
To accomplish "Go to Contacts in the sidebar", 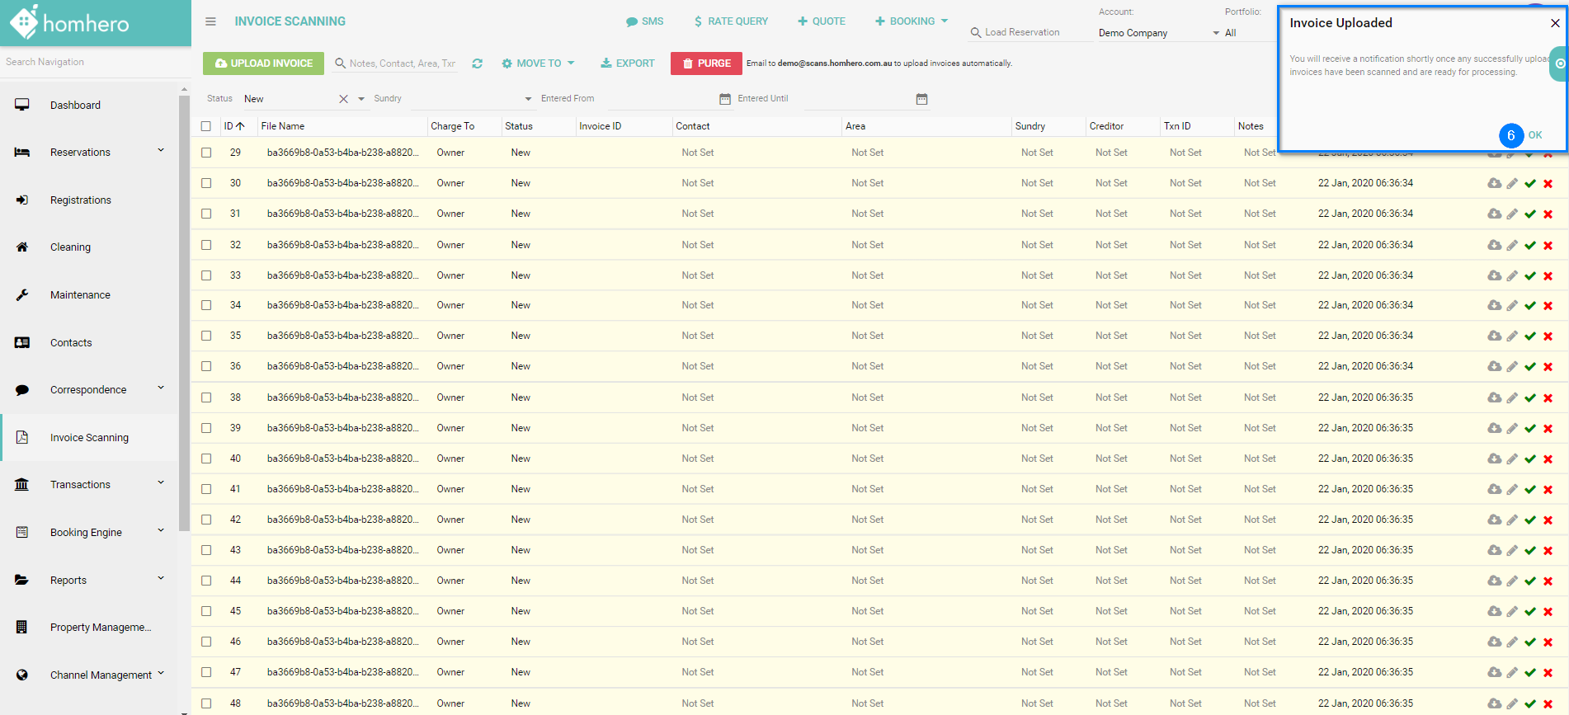I will tap(71, 343).
